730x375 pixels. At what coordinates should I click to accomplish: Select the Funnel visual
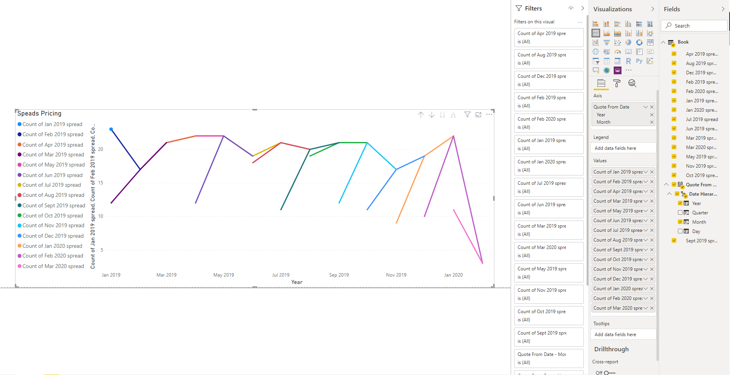point(606,42)
